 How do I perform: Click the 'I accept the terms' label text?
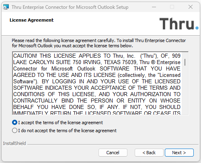[61, 123]
